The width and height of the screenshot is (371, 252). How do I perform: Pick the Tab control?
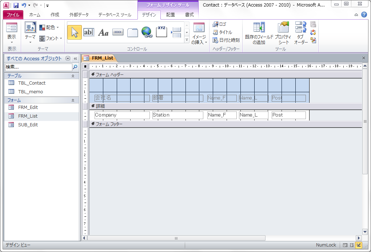point(132,33)
